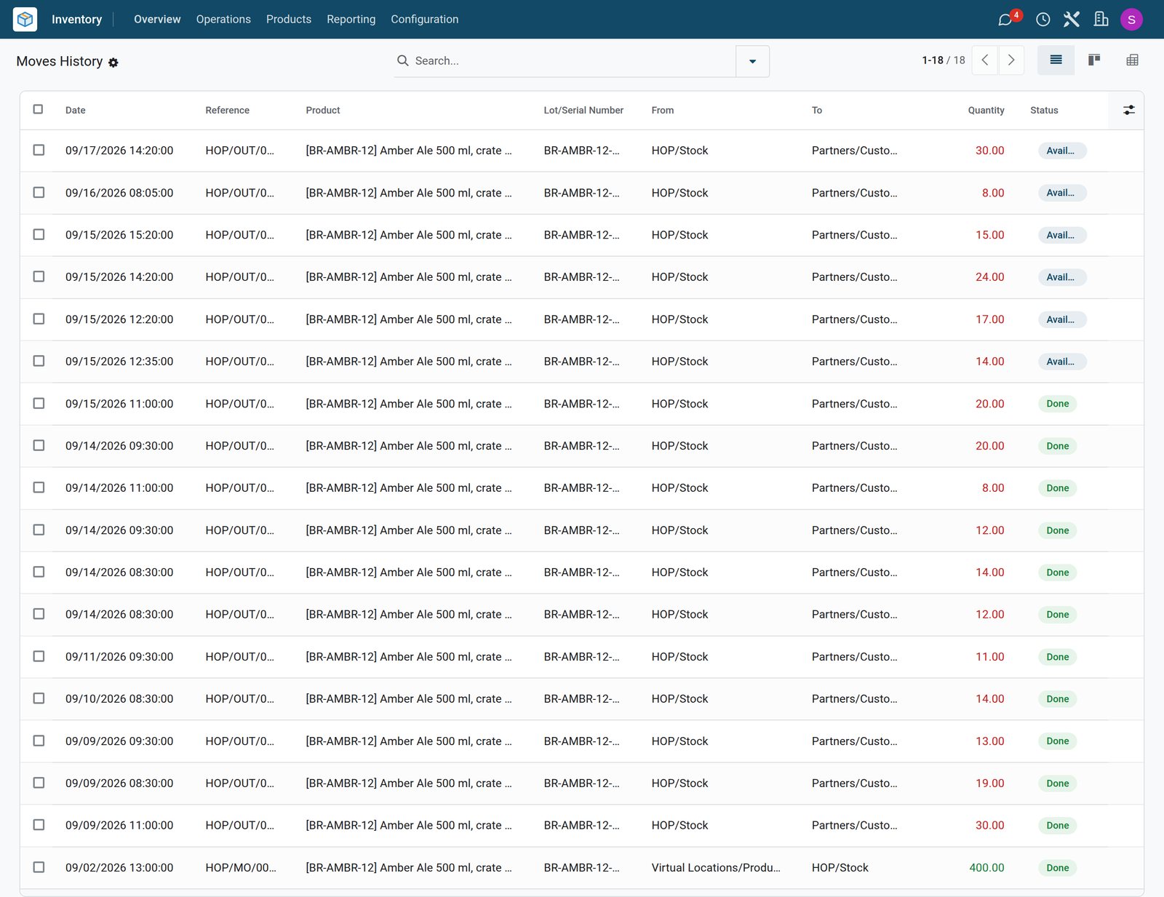Switch to pivot table view
Image resolution: width=1164 pixels, height=897 pixels.
point(1132,60)
